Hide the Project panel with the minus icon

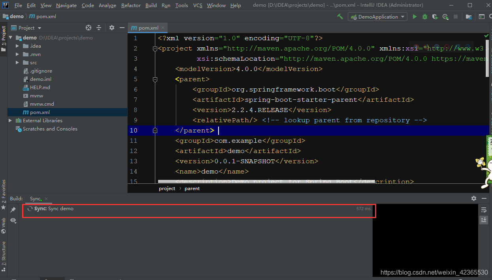tap(122, 28)
